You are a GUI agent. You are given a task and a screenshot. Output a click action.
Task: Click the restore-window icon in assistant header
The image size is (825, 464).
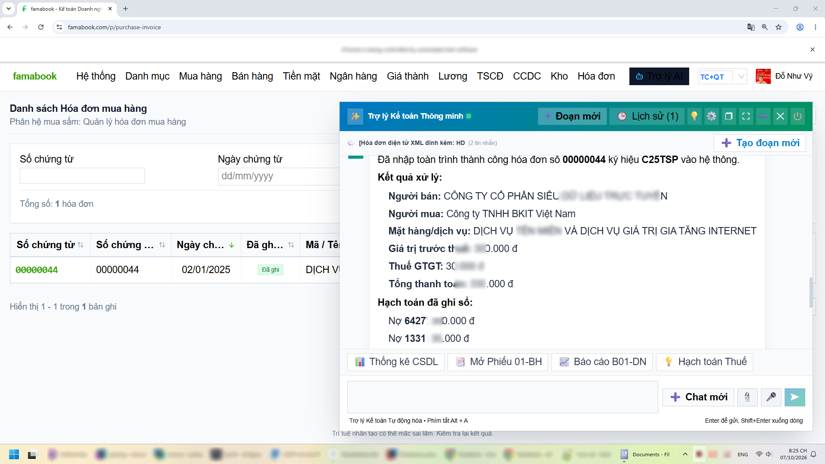click(729, 116)
